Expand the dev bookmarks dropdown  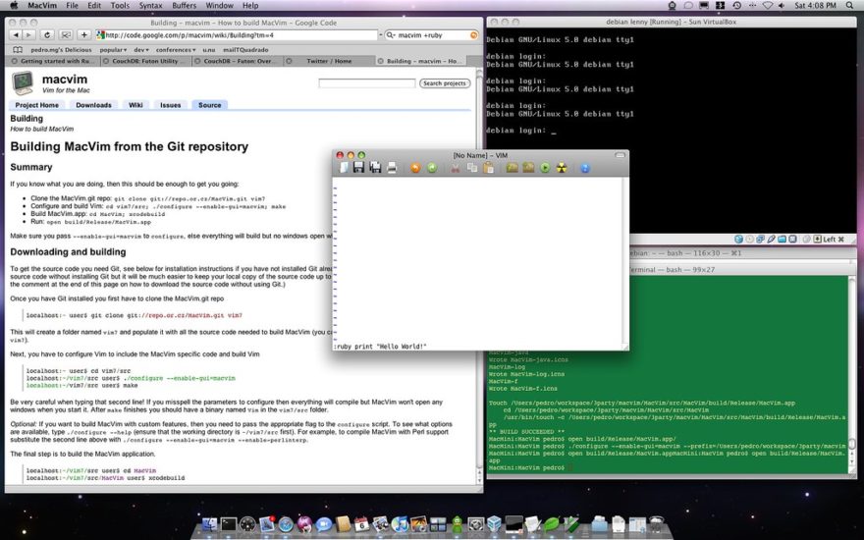pyautogui.click(x=141, y=50)
